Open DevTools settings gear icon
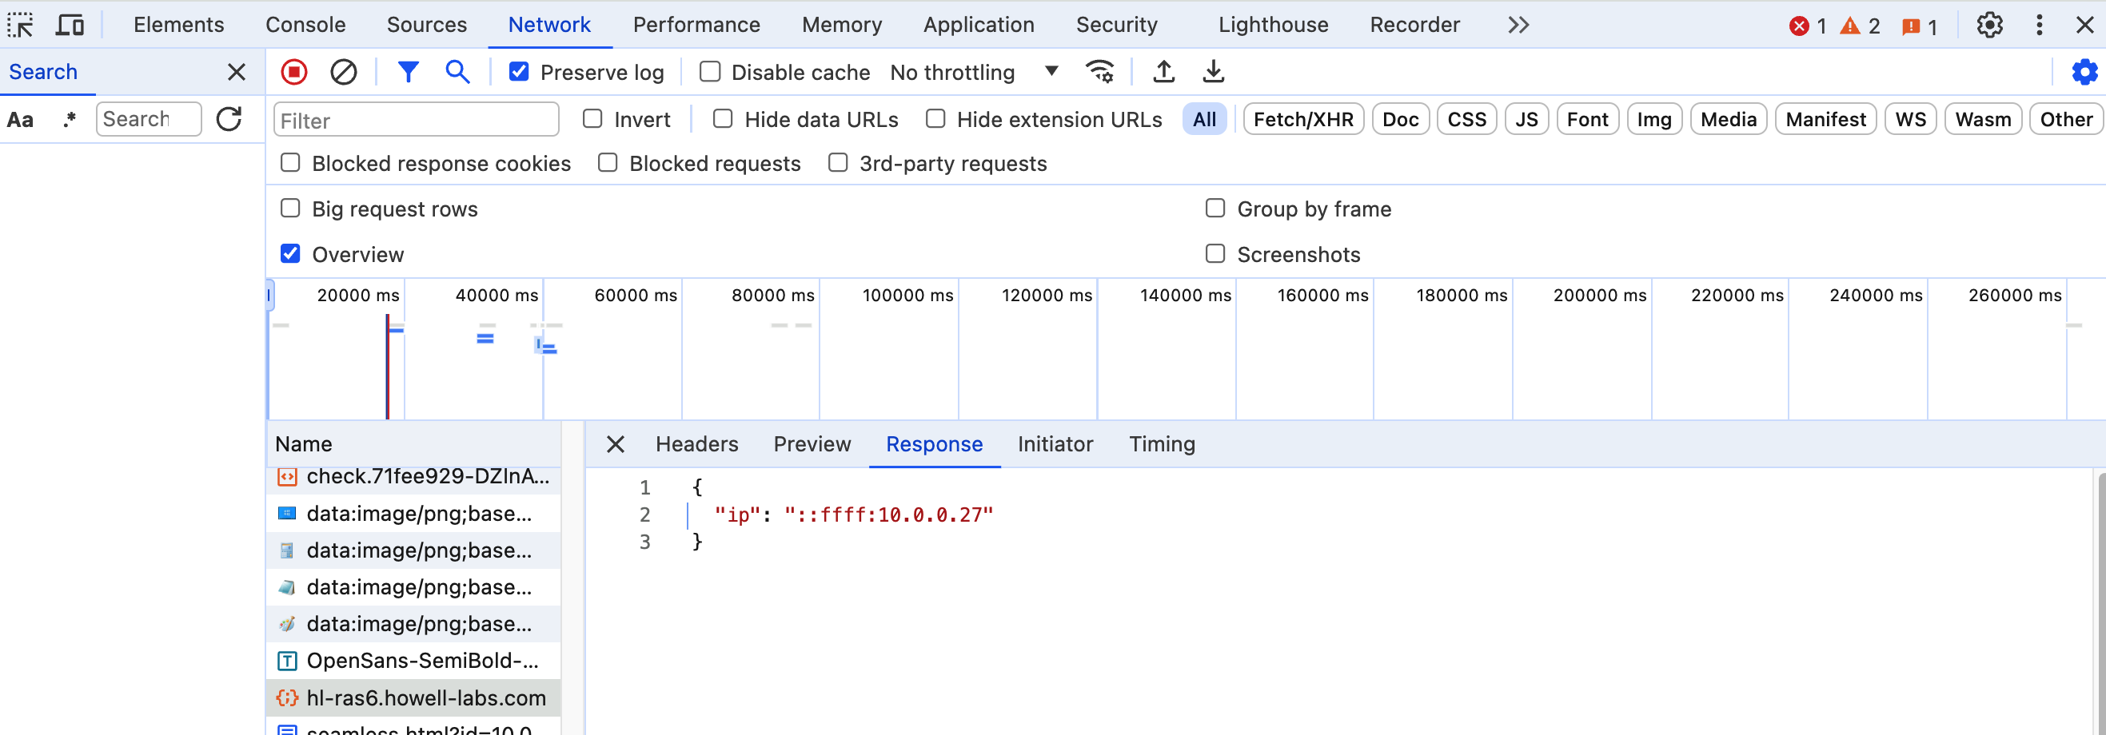 pos(1989,26)
